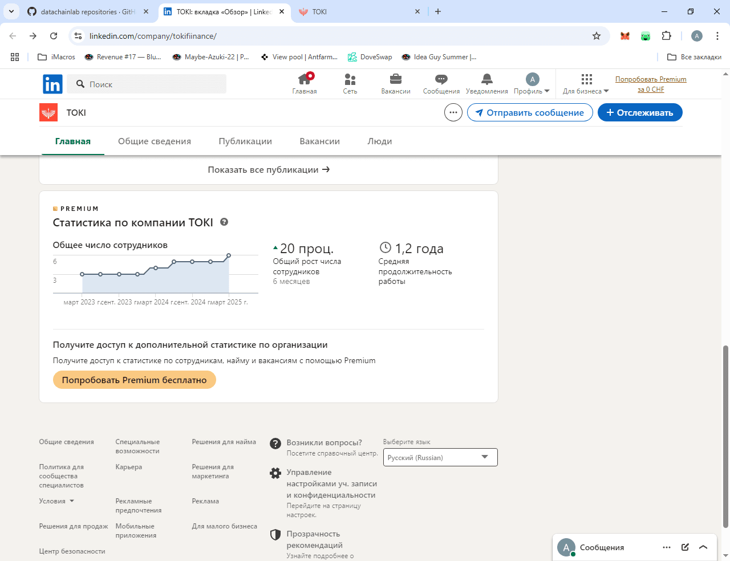The image size is (730, 561).
Task: Switch to Вакансии company tab
Action: (x=319, y=141)
